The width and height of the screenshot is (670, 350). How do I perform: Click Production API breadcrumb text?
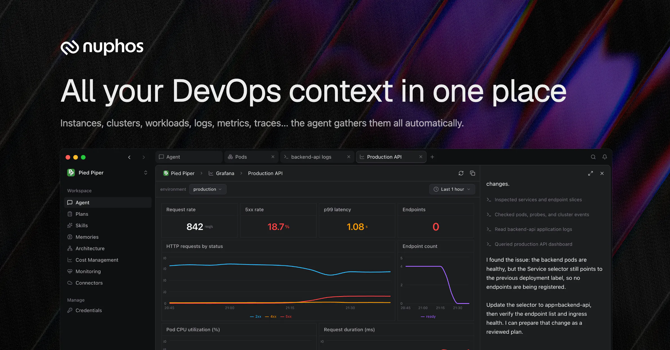pos(265,173)
